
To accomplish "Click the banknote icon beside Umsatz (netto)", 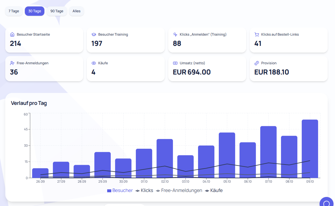I will coord(175,63).
